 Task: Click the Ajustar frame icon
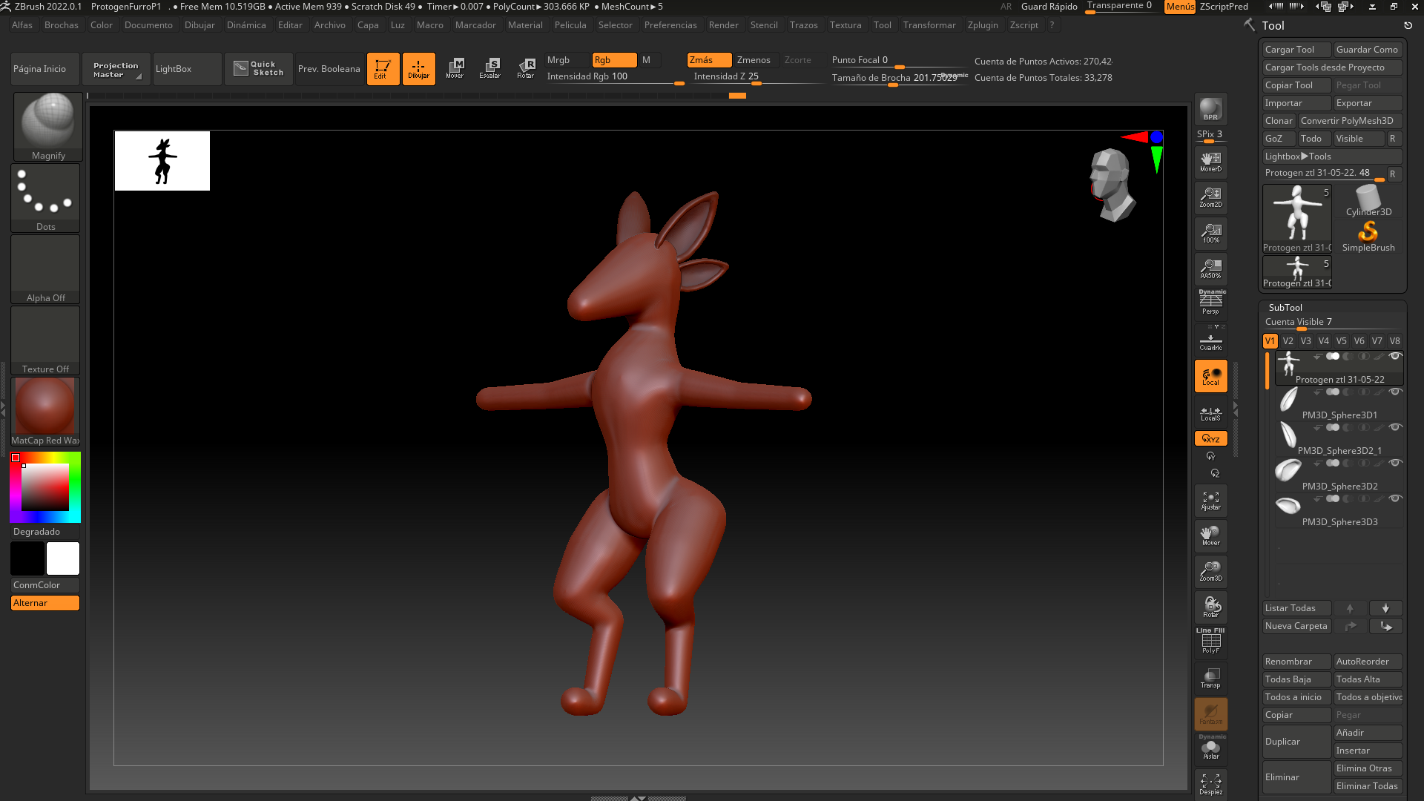(x=1210, y=501)
